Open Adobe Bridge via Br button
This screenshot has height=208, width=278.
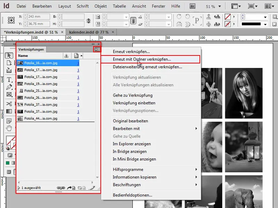pyautogui.click(x=193, y=6)
